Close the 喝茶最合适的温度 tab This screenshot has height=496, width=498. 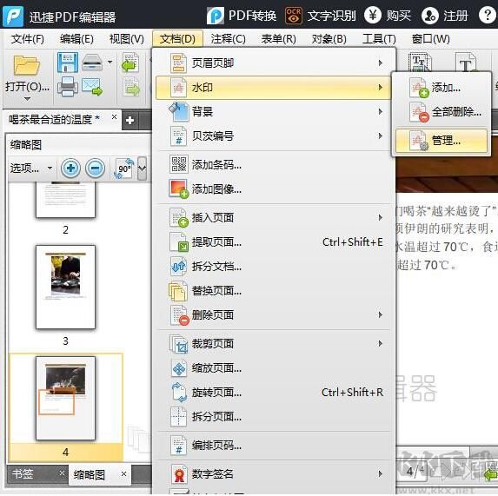pyautogui.click(x=114, y=117)
